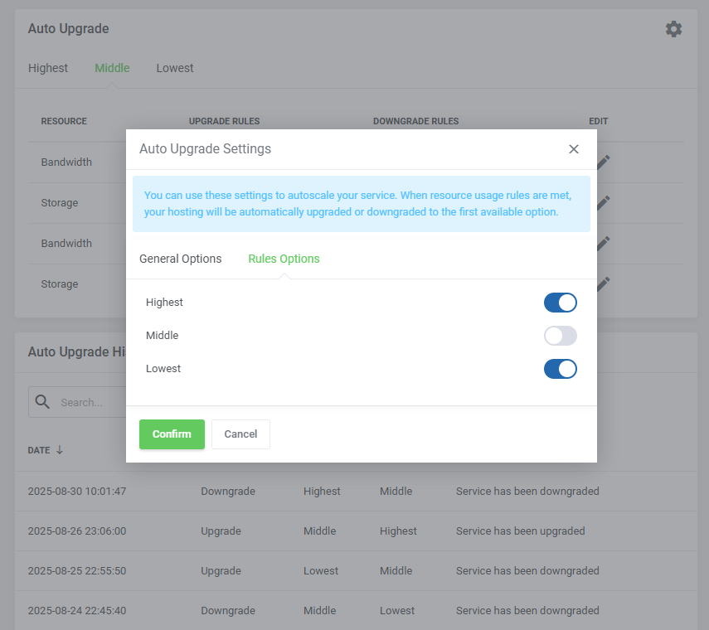Click the pencil icon beside Storage

click(602, 202)
